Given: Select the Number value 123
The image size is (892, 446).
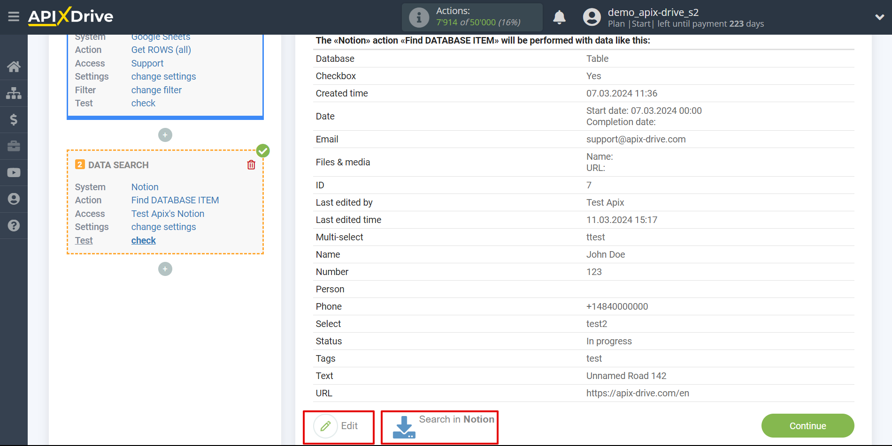Looking at the screenshot, I should point(594,272).
